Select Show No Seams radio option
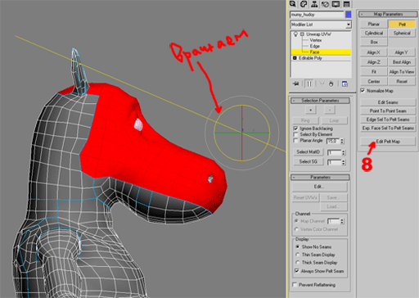The height and width of the screenshot is (298, 419). pos(298,246)
